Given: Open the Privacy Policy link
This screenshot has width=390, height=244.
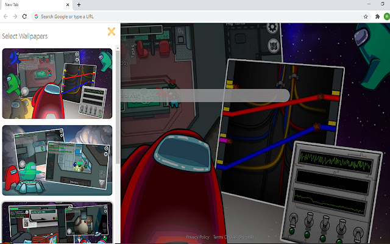Looking at the screenshot, I should [x=197, y=237].
